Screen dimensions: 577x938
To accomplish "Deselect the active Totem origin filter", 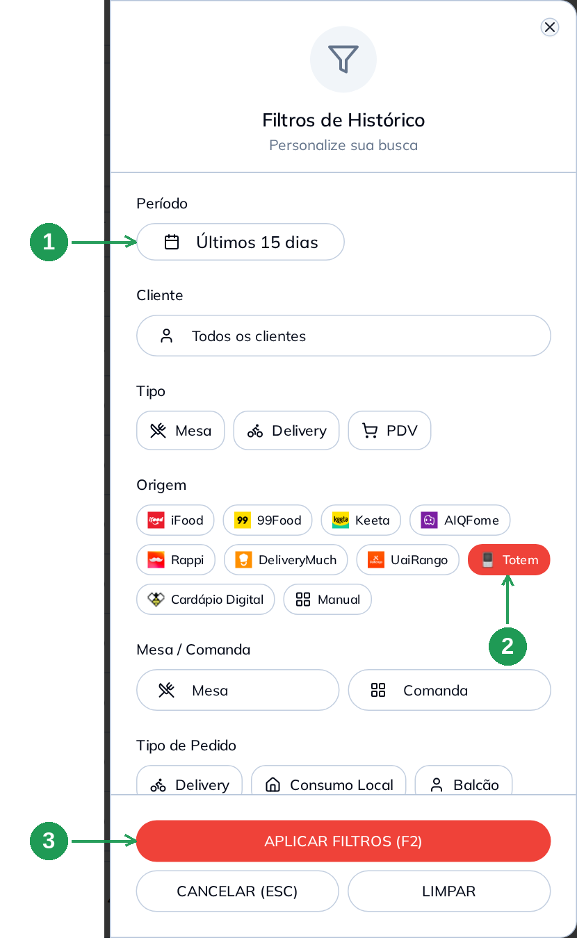I will point(509,560).
